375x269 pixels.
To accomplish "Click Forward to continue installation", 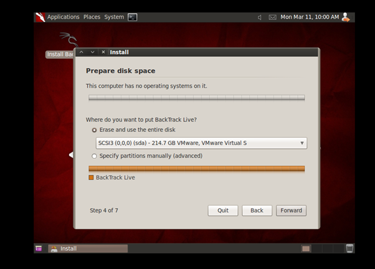I will point(291,210).
